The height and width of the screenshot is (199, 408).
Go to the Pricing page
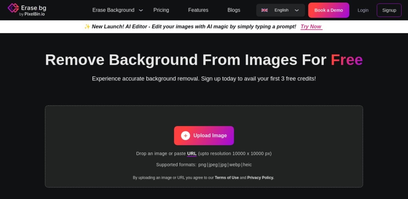(x=161, y=10)
